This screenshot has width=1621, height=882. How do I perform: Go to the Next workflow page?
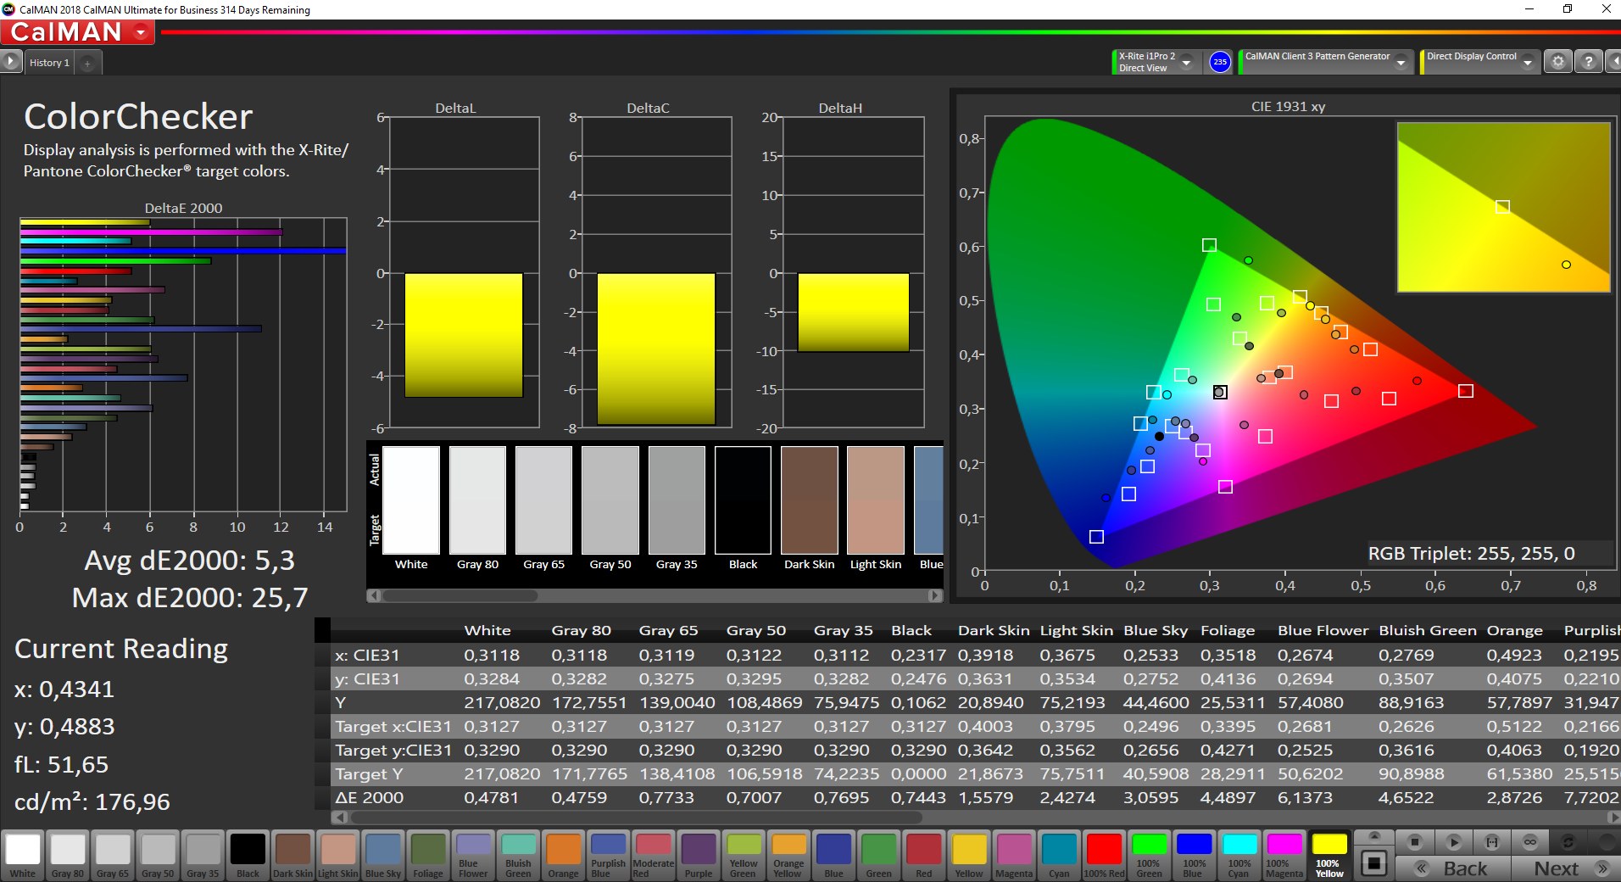tap(1567, 868)
